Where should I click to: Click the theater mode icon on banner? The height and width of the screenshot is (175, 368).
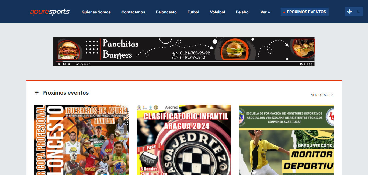pyautogui.click(x=306, y=64)
